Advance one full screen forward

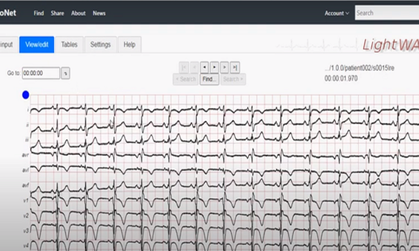coord(224,67)
